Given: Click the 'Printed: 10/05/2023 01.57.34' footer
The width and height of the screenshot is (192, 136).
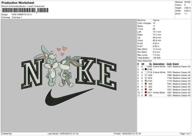Looking at the screenshot, I should pyautogui.click(x=127, y=134).
